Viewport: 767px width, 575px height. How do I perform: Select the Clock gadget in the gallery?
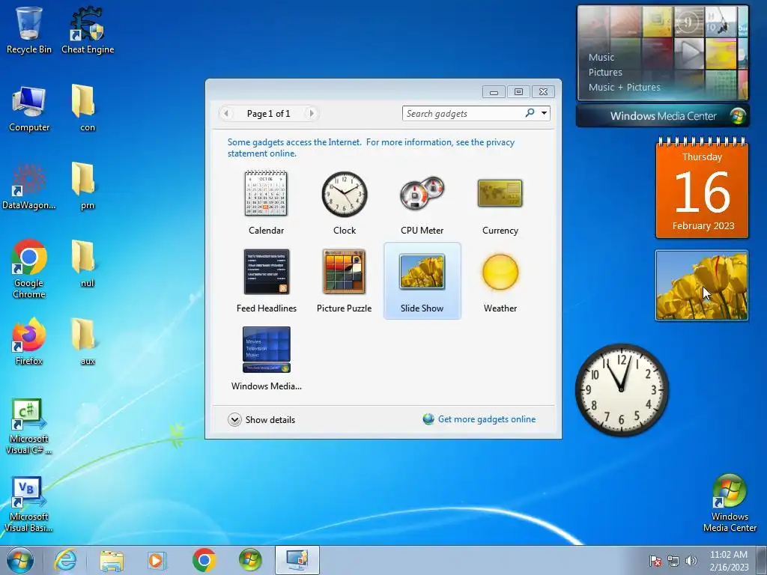(345, 203)
